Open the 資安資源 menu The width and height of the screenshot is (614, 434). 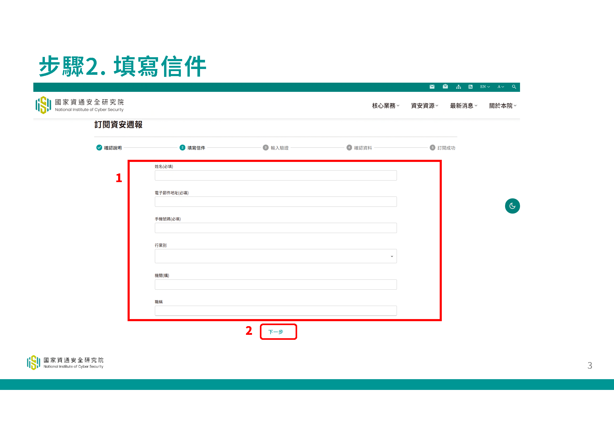(424, 105)
